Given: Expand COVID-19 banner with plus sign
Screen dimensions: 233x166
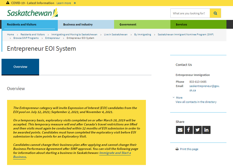Looking at the screenshot, I should (75, 3).
